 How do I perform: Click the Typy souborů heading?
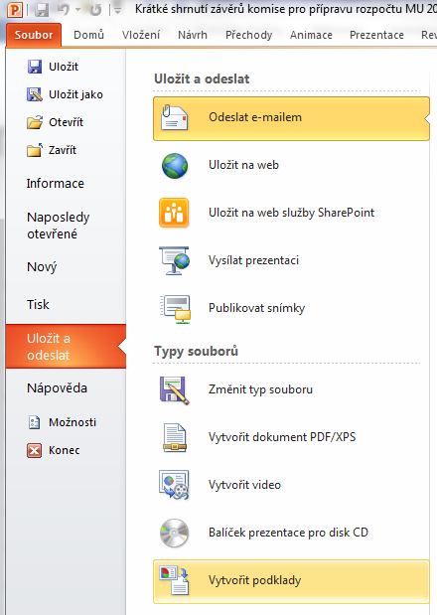(196, 351)
